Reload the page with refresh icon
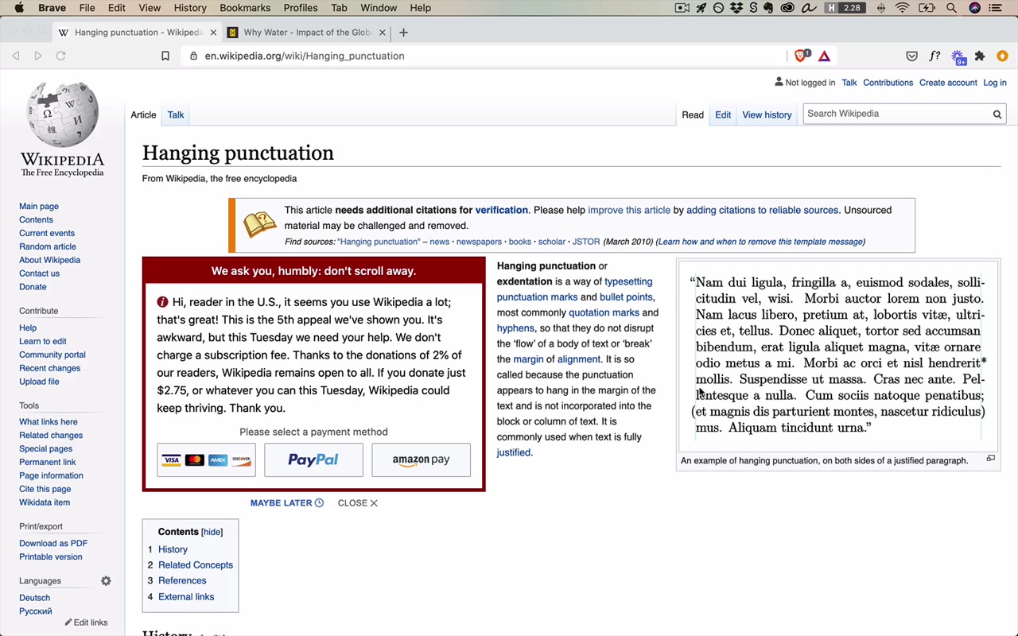Viewport: 1018px width, 636px height. coord(60,56)
